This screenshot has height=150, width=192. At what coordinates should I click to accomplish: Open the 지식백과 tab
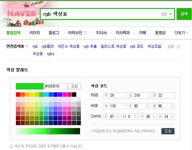[123, 33]
